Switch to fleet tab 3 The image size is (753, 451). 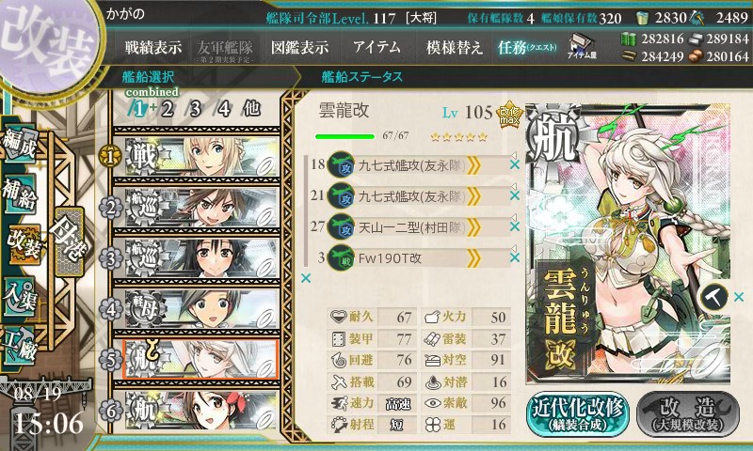(195, 109)
